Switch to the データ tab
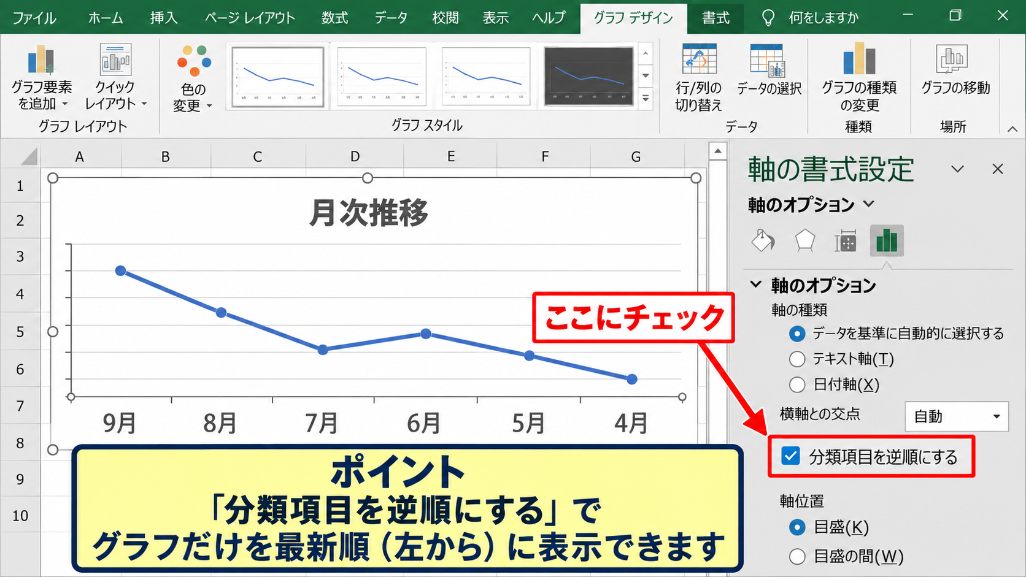This screenshot has height=577, width=1026. point(391,17)
